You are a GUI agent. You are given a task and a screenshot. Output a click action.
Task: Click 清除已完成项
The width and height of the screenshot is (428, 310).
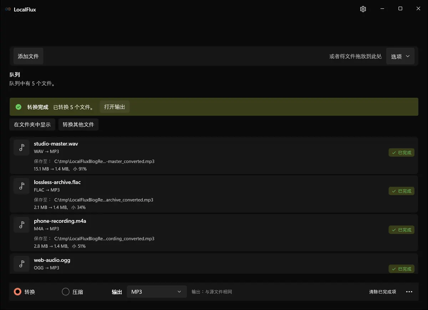coord(382,292)
